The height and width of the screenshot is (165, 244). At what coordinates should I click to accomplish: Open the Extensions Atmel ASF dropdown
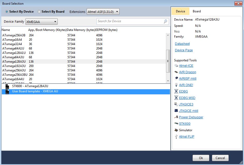(x=103, y=12)
